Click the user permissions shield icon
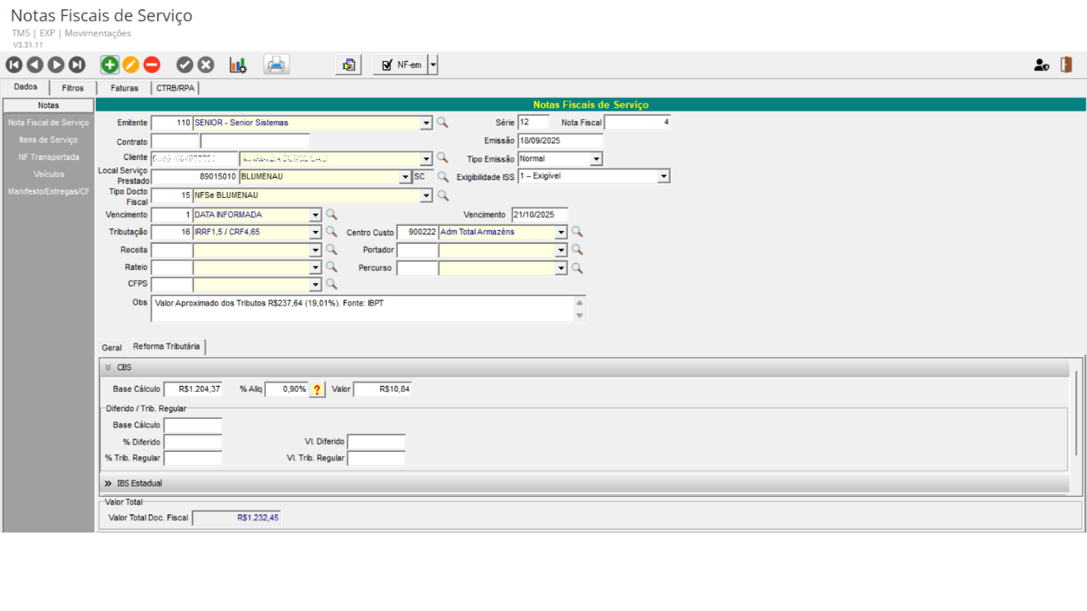The height and width of the screenshot is (611, 1087). point(1041,65)
